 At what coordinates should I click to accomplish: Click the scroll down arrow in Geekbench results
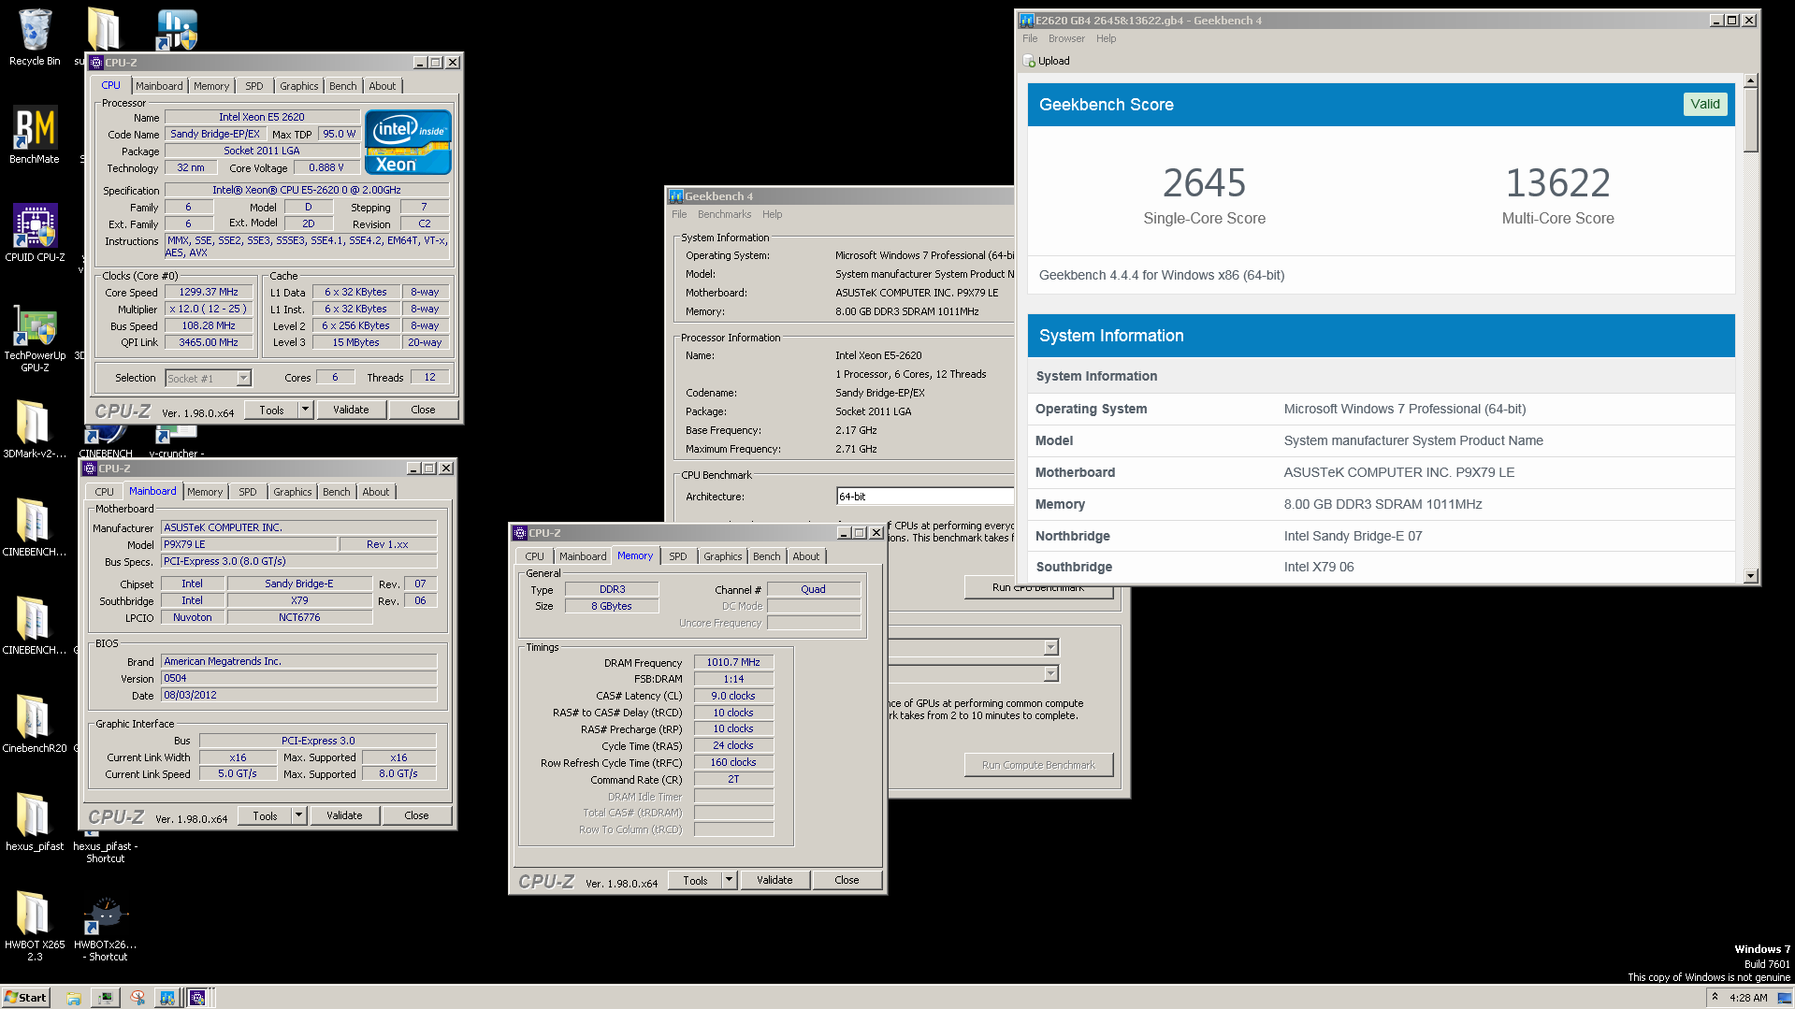coord(1751,577)
